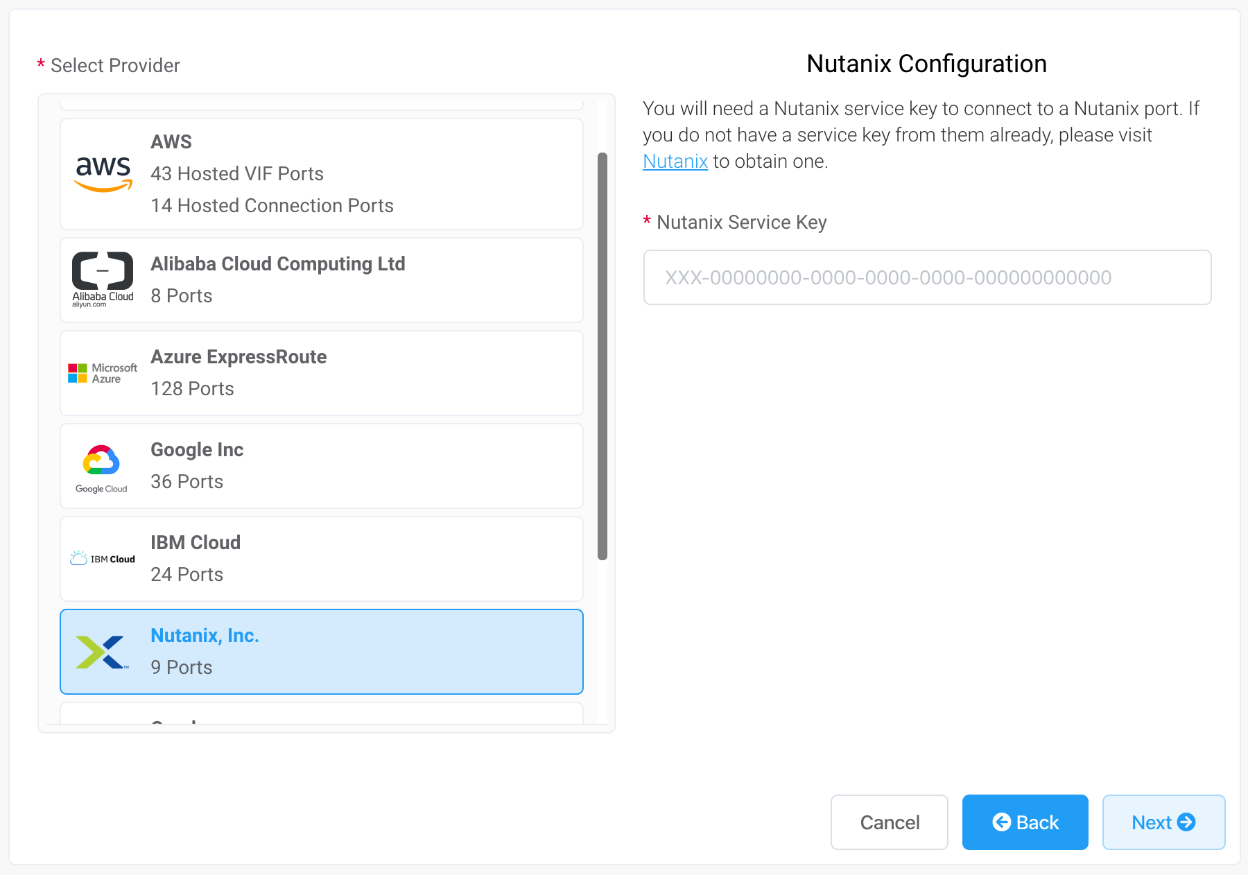Screen dimensions: 1248x875
Task: Click the left arrow icon in Back
Action: click(x=1002, y=822)
